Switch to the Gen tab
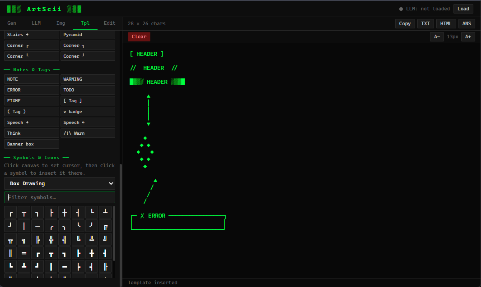This screenshot has width=481, height=287. tap(12, 23)
